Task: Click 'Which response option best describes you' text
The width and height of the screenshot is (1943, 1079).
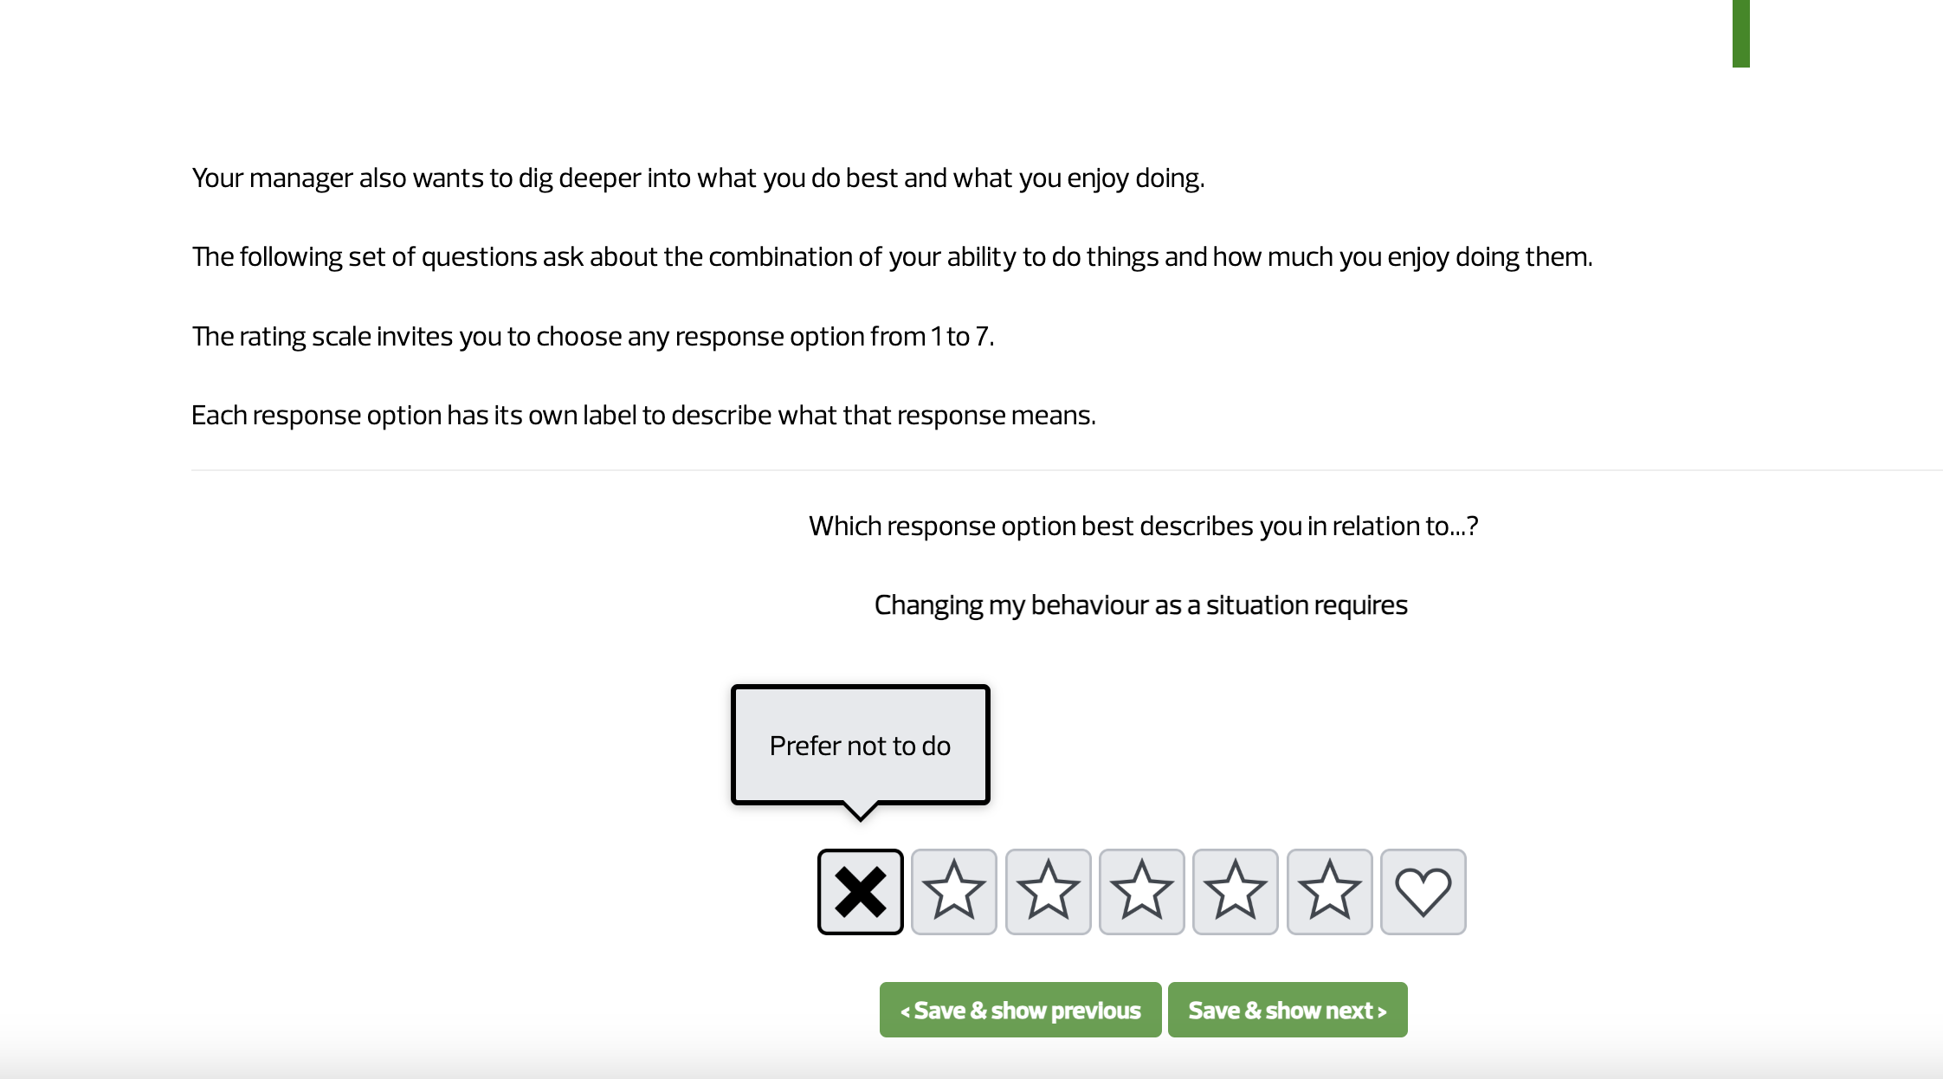Action: (x=1143, y=526)
